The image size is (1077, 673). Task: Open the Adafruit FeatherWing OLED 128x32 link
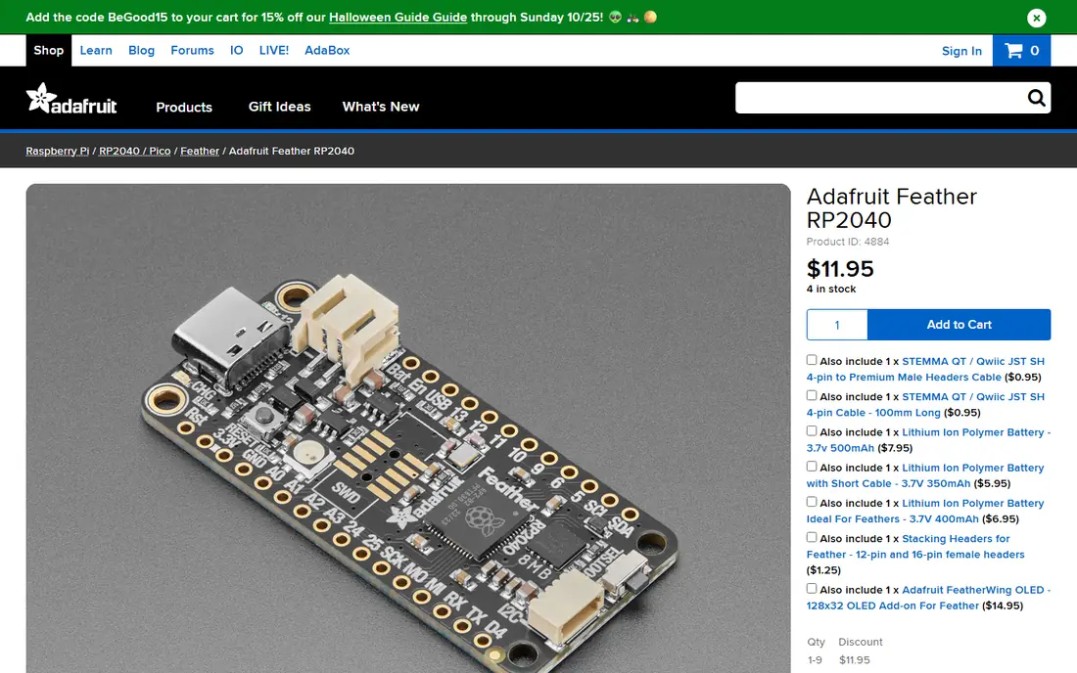coord(928,598)
